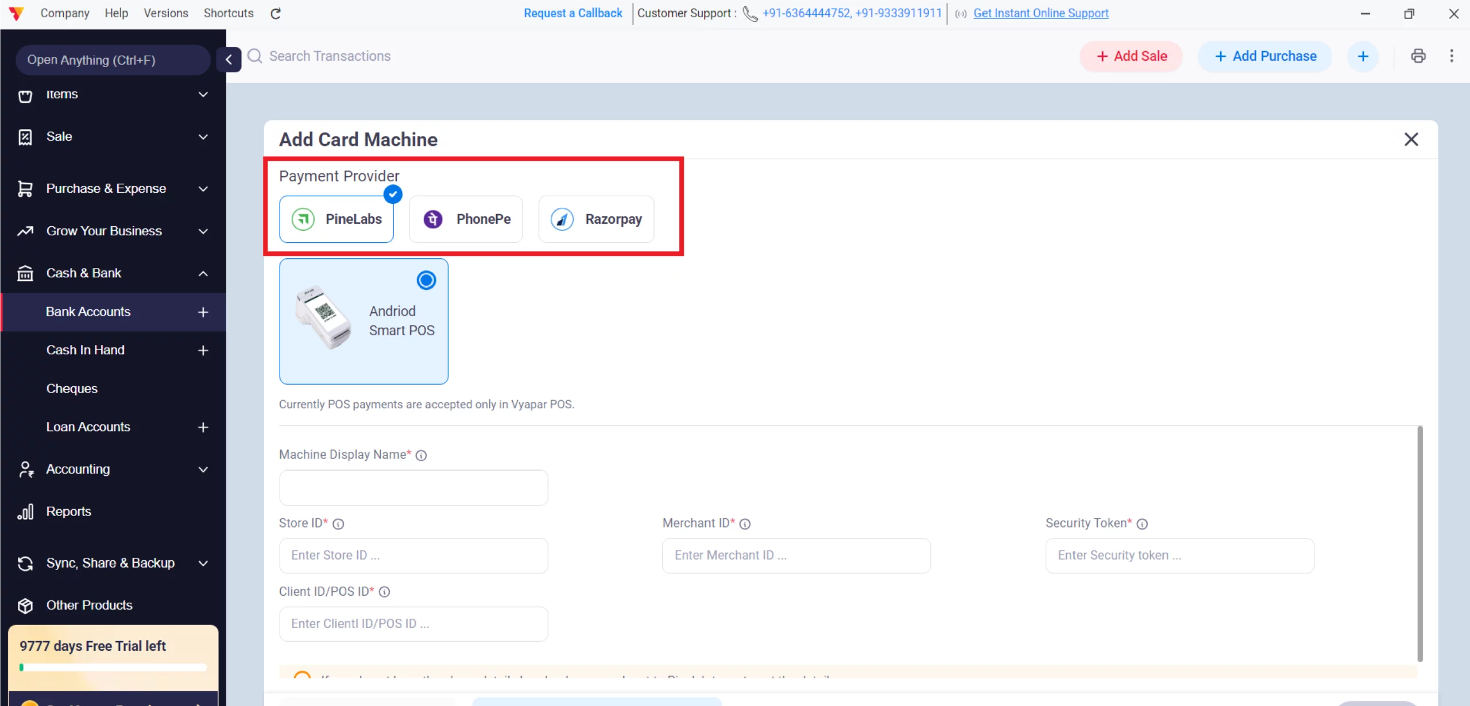Collapse sidebar with left arrow button
The width and height of the screenshot is (1470, 706).
coord(229,59)
